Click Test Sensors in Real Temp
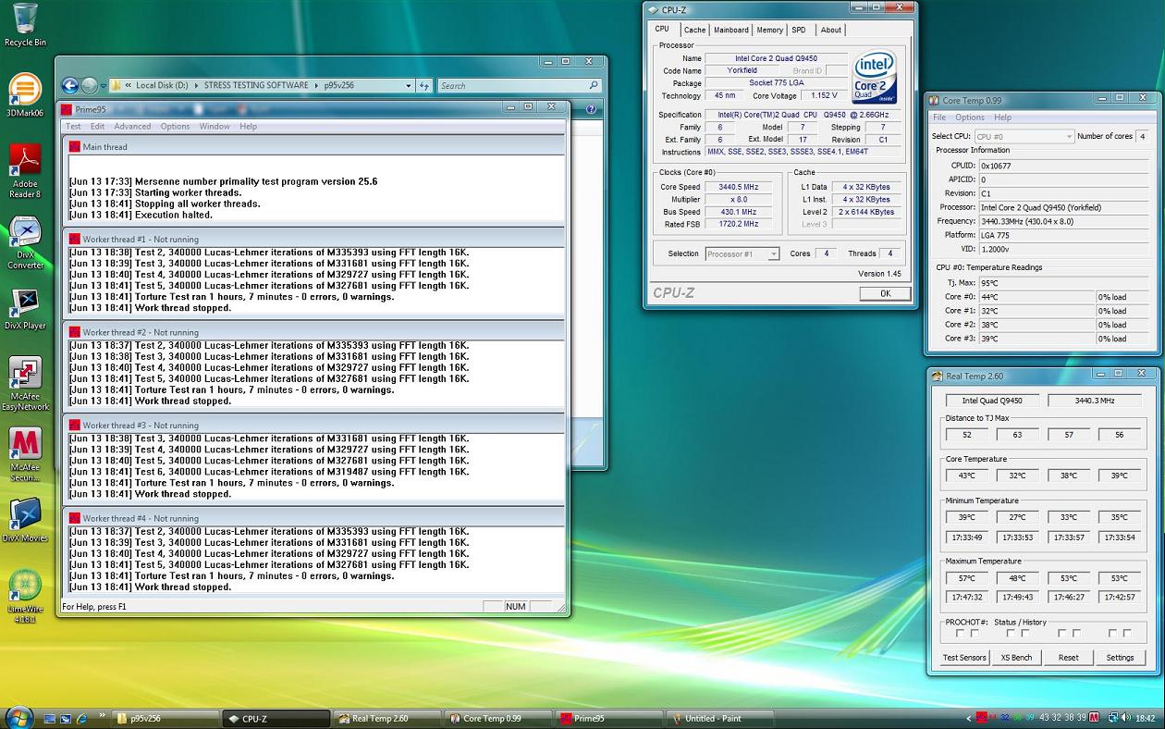 tap(964, 658)
